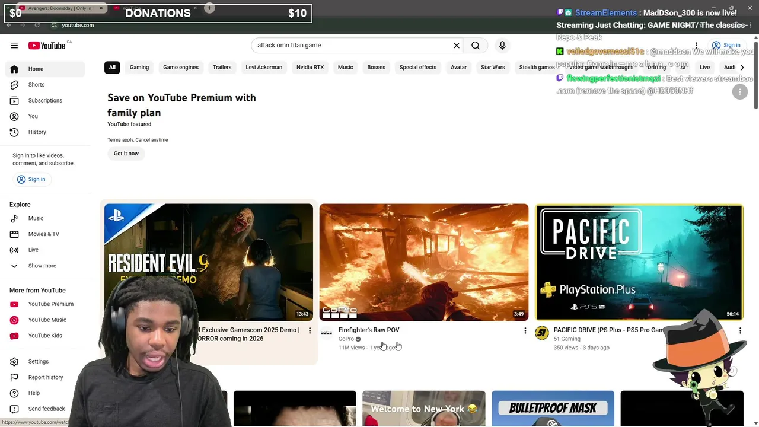Viewport: 759px width, 427px height.
Task: Open YouTube Music in sidebar
Action: [x=45, y=320]
